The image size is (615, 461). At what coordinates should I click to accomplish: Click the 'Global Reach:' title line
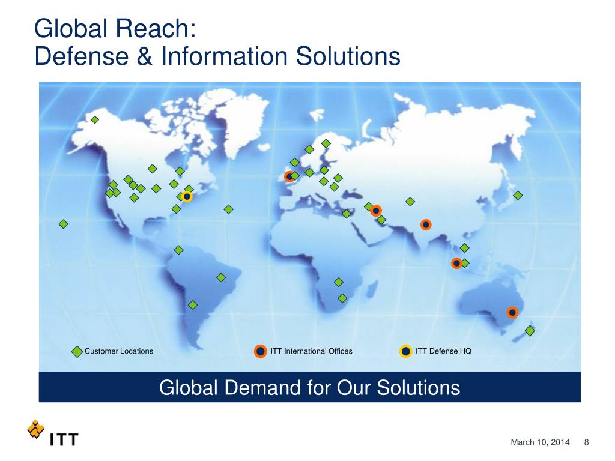[115, 28]
